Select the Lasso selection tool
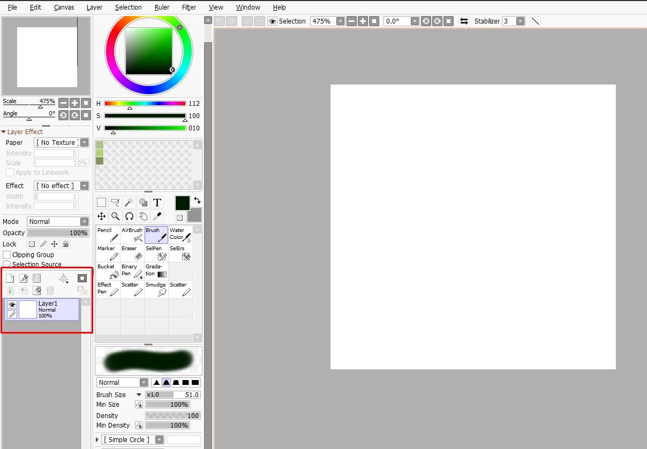Screen dimensions: 647x449 115,202
